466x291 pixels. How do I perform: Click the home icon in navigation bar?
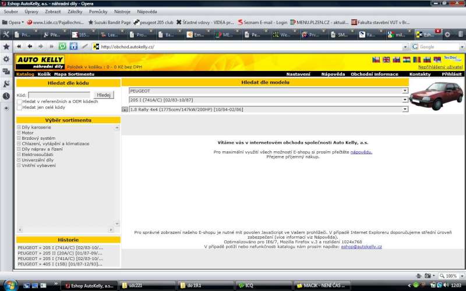73,47
